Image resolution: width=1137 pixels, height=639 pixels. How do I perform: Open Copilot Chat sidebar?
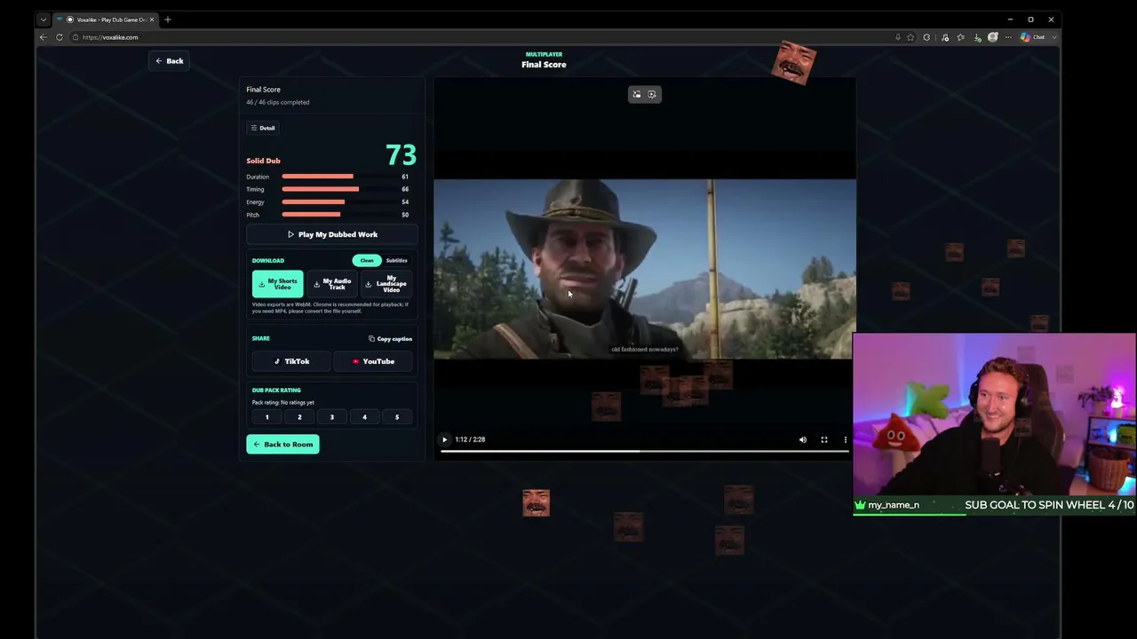click(x=1031, y=37)
